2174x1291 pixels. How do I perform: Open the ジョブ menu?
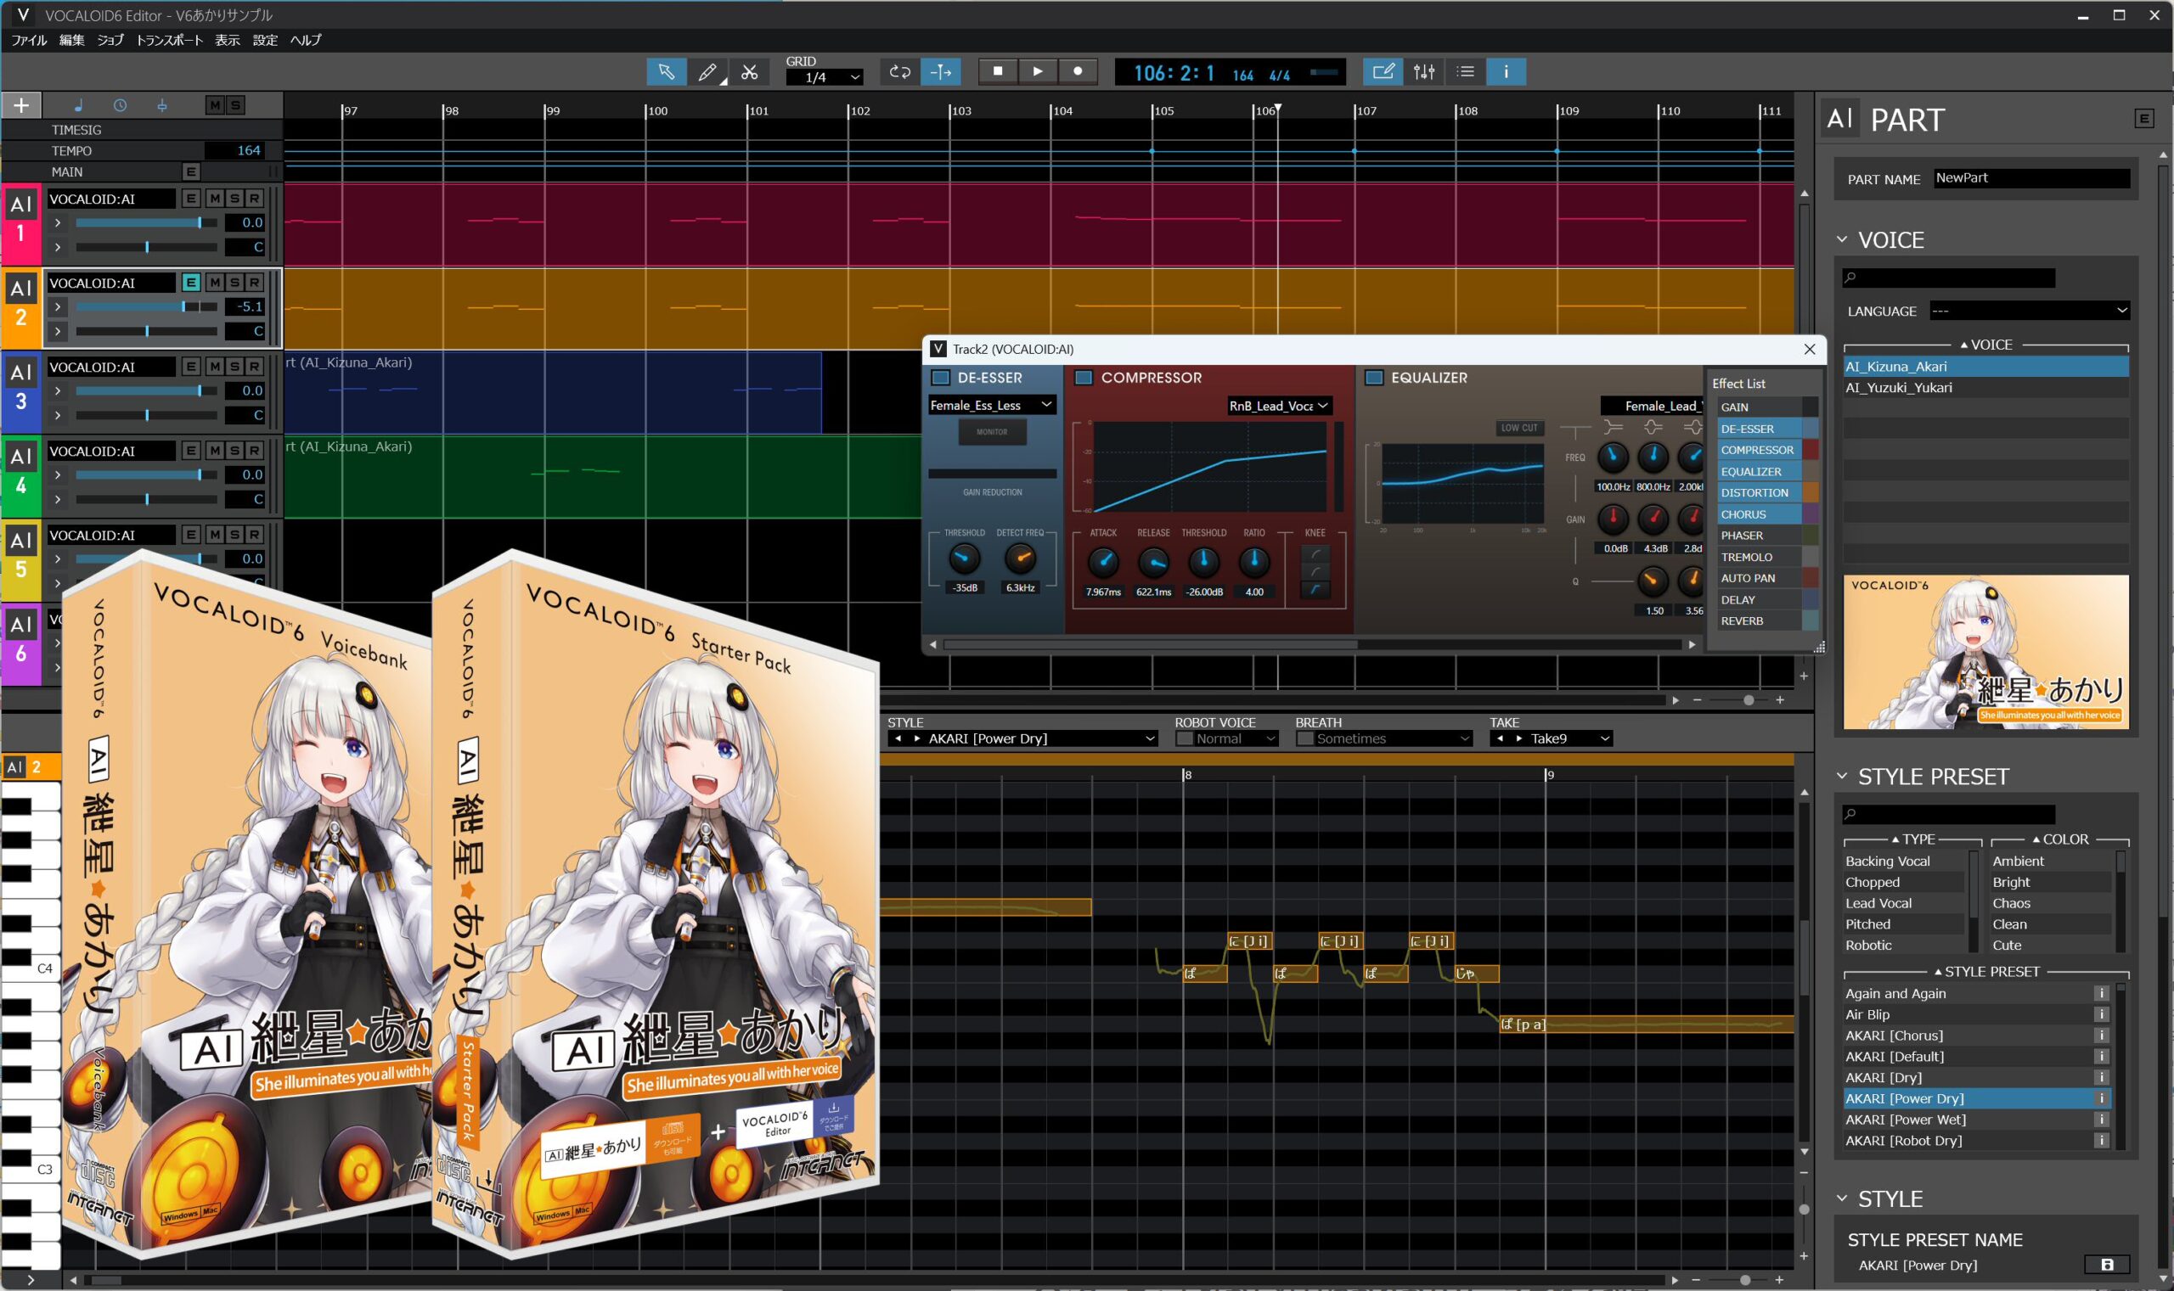pos(110,40)
